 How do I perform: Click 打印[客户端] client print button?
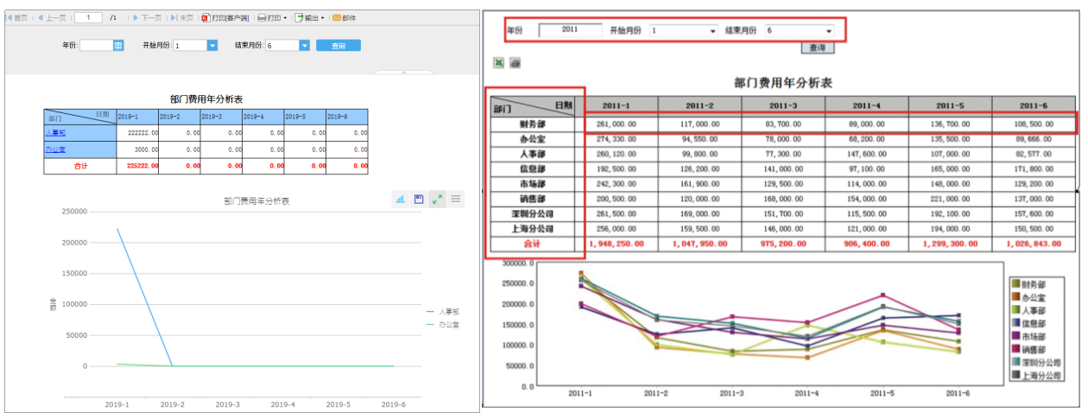[225, 17]
